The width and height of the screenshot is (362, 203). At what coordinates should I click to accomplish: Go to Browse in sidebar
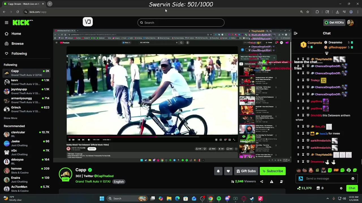point(18,43)
